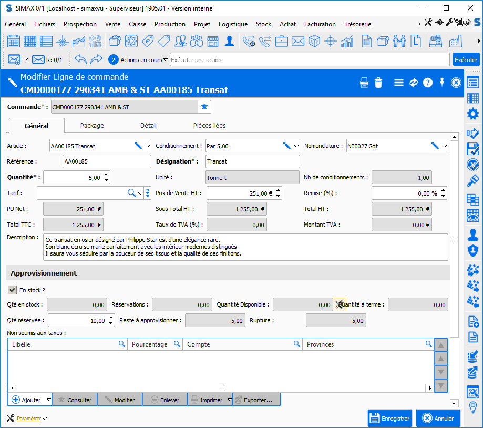Screen dimensions: 483x428
Task: Open the Nomenclature dropdown arrow
Action: (445, 146)
